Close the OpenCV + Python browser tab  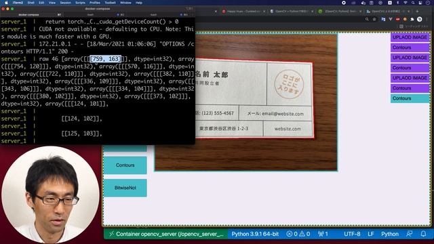[x=312, y=12]
